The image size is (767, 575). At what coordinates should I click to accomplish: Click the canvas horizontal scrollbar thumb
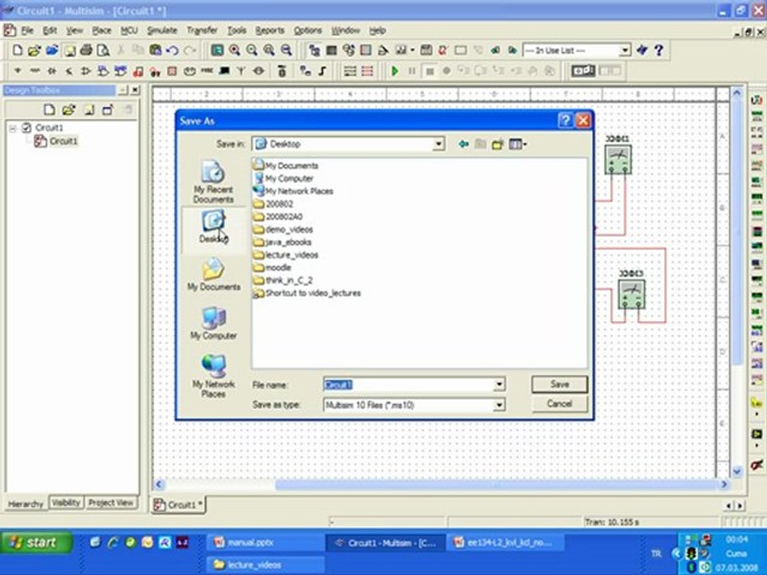495,485
